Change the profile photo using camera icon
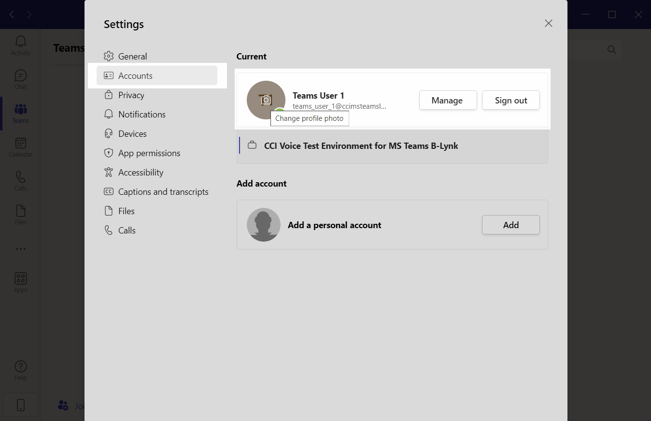 point(266,100)
